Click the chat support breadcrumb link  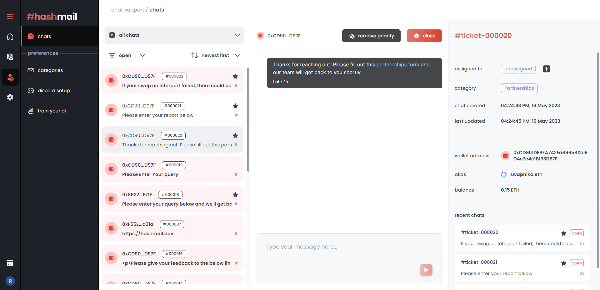(127, 10)
